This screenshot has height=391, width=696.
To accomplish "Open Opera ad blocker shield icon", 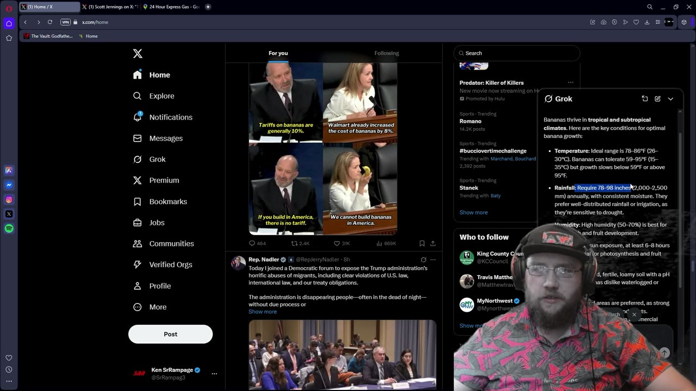I will coord(614,22).
